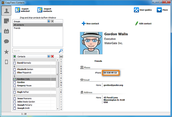Select Gregory House contact name
Screen dimensions: 172x117
(x=24, y=86)
